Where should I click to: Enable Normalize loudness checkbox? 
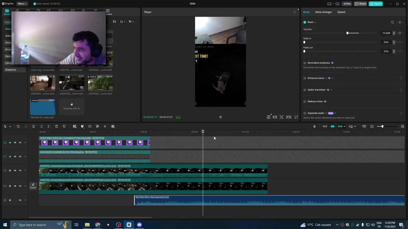click(305, 63)
